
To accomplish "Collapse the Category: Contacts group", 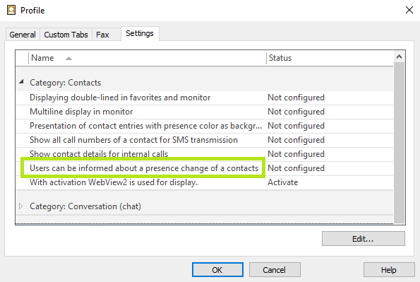I will point(21,81).
